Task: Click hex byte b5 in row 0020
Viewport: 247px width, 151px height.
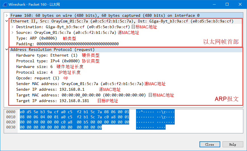Action: [x=86, y=122]
